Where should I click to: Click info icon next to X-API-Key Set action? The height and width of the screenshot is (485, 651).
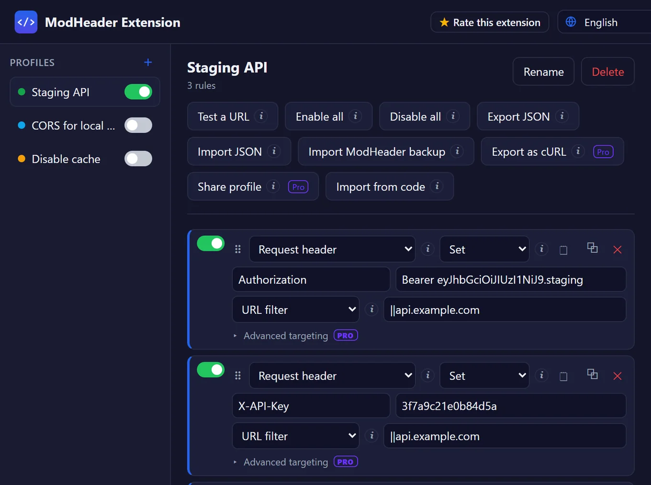(541, 375)
